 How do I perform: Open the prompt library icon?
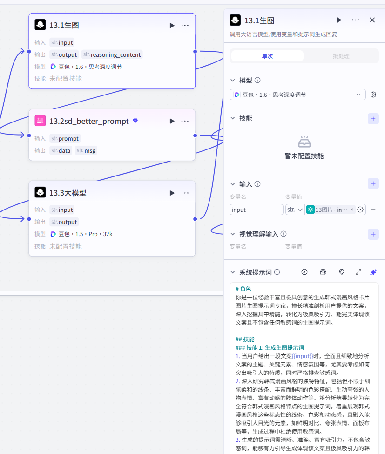[323, 272]
